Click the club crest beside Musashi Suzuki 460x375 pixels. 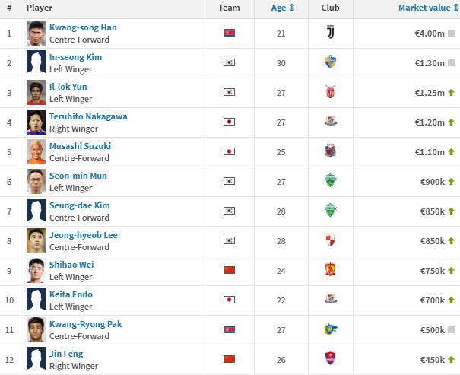click(330, 151)
